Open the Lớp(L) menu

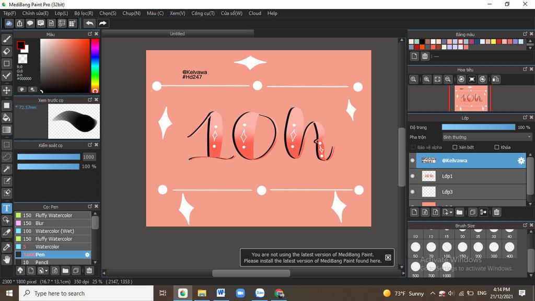62,13
